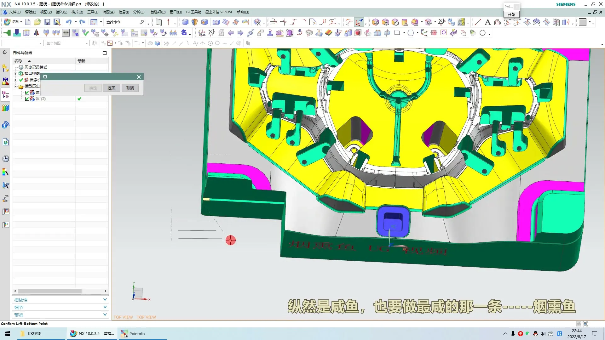Viewport: 605px width, 340px height.
Task: Open the Assembly Navigator sidebar icon
Action: 5,68
